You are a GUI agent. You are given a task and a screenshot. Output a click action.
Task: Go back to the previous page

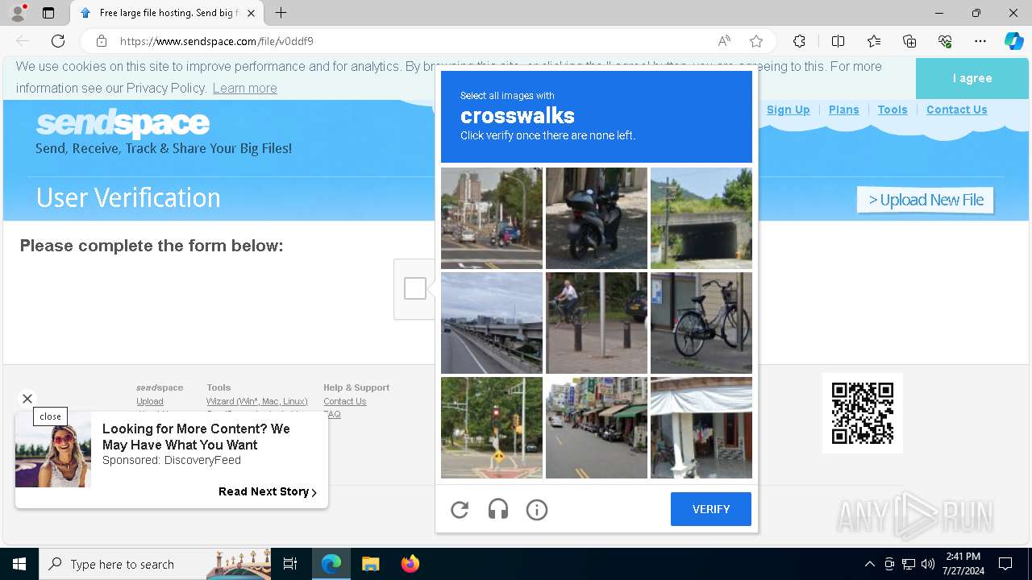23,41
